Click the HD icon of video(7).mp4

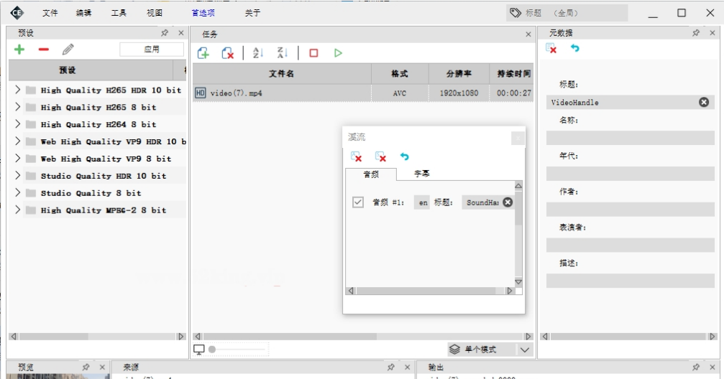[x=201, y=93]
